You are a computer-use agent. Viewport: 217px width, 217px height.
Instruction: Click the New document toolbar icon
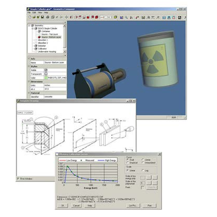coord(30,17)
